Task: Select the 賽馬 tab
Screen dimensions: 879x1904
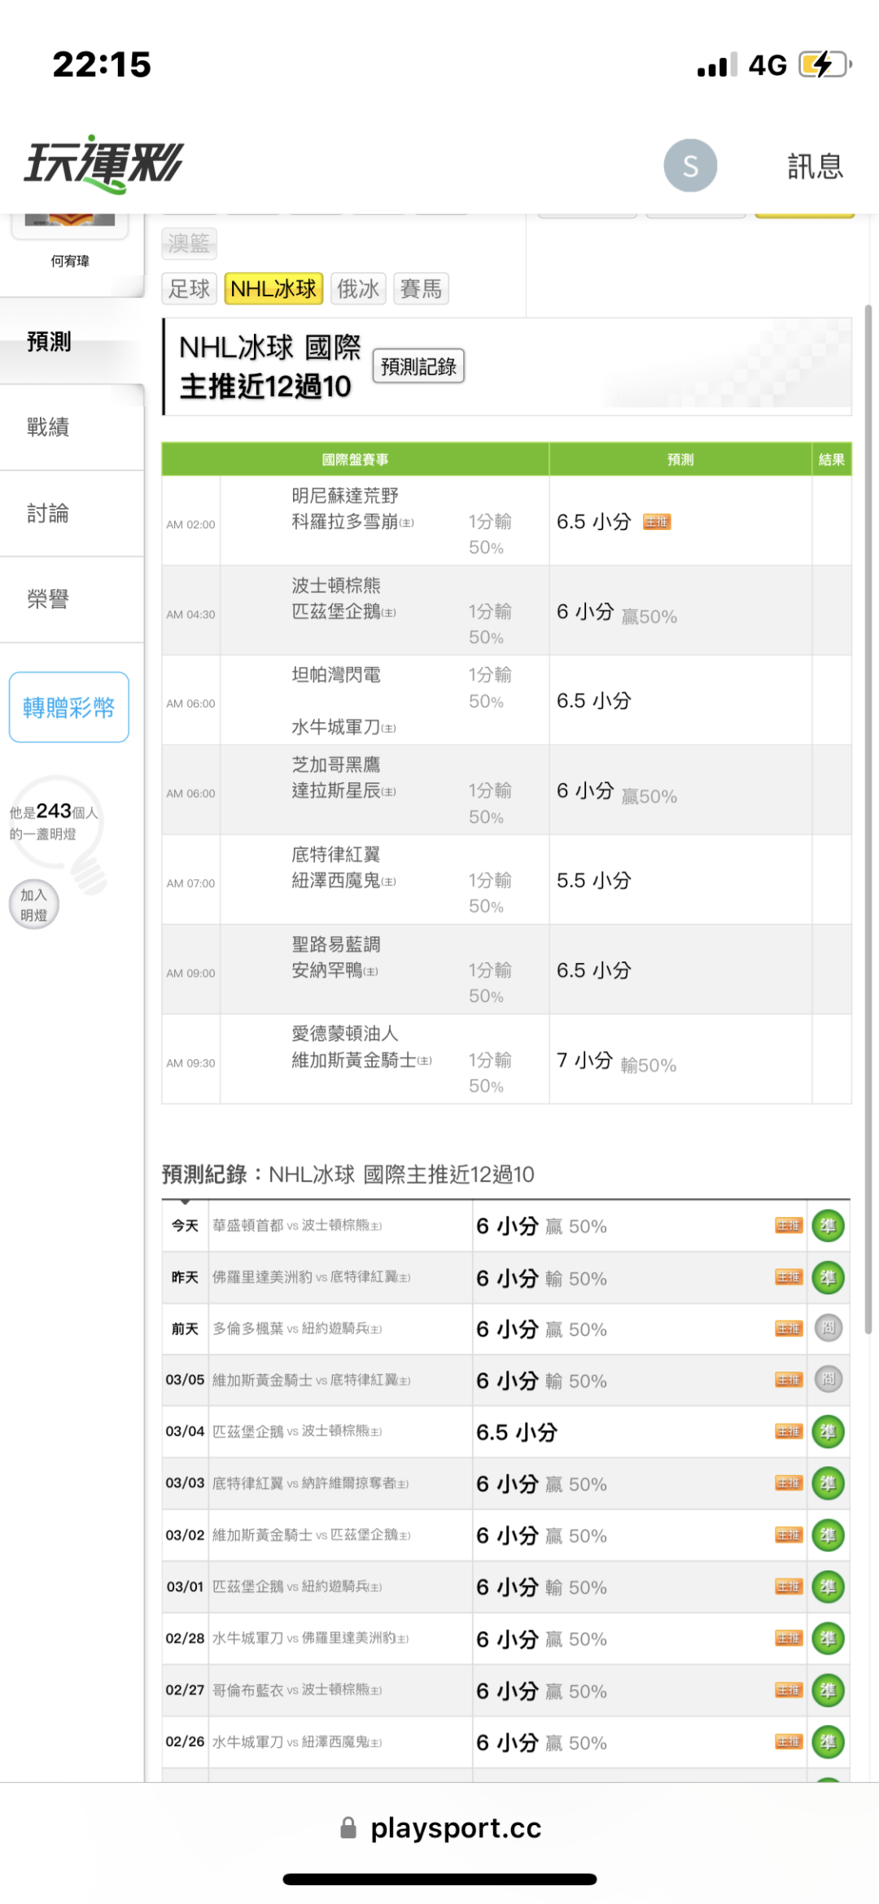Action: click(x=421, y=289)
